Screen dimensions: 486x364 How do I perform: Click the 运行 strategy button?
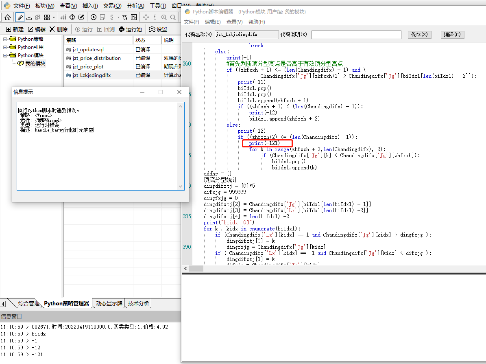point(84,29)
